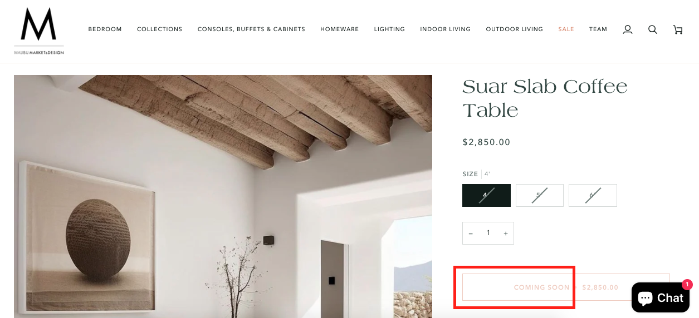Go to Malibu Market & Design logo home
699x318 pixels.
click(x=39, y=31)
